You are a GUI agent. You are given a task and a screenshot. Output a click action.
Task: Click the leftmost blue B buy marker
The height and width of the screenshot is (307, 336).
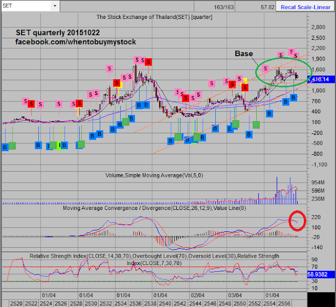[x=5, y=147]
